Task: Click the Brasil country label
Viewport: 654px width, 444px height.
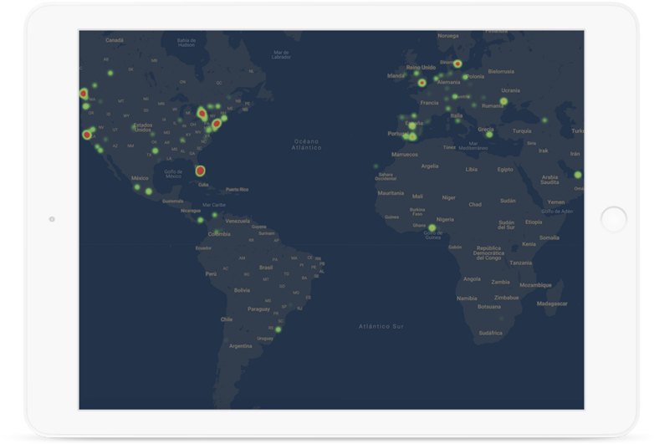Action: [x=267, y=268]
